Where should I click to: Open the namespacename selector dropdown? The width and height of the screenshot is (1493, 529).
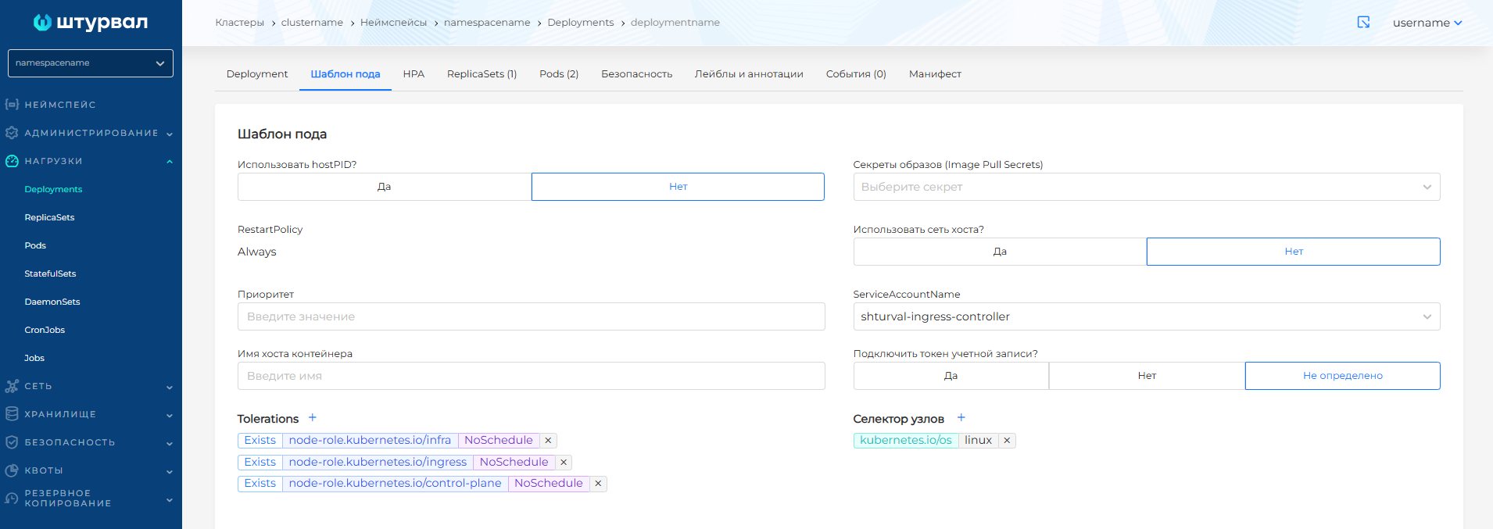coord(91,63)
